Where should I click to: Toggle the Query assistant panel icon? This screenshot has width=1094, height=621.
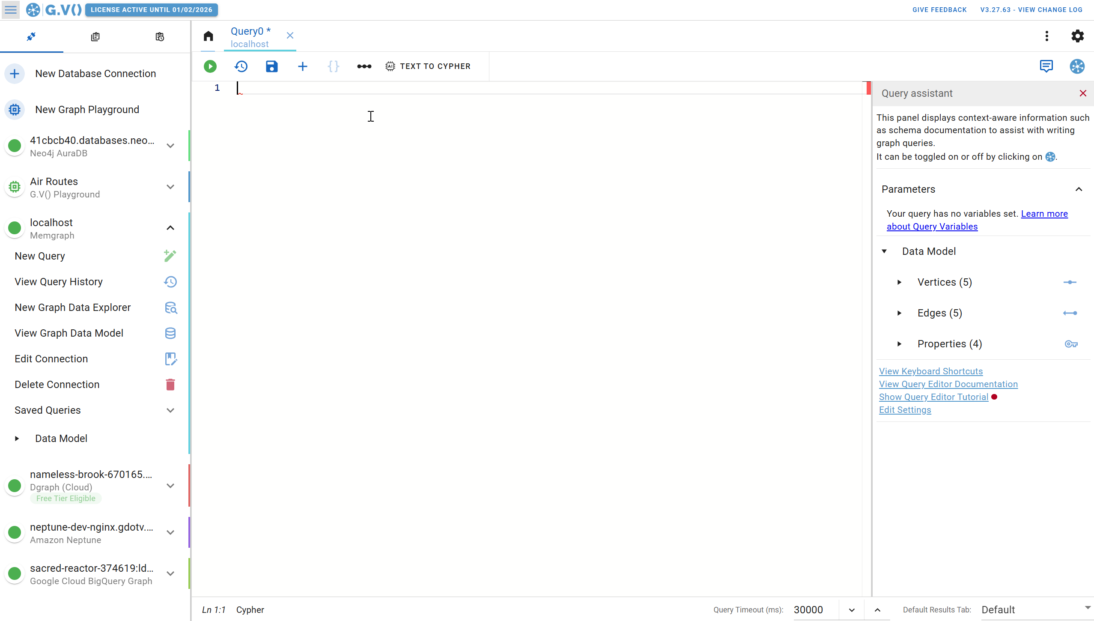pos(1077,66)
